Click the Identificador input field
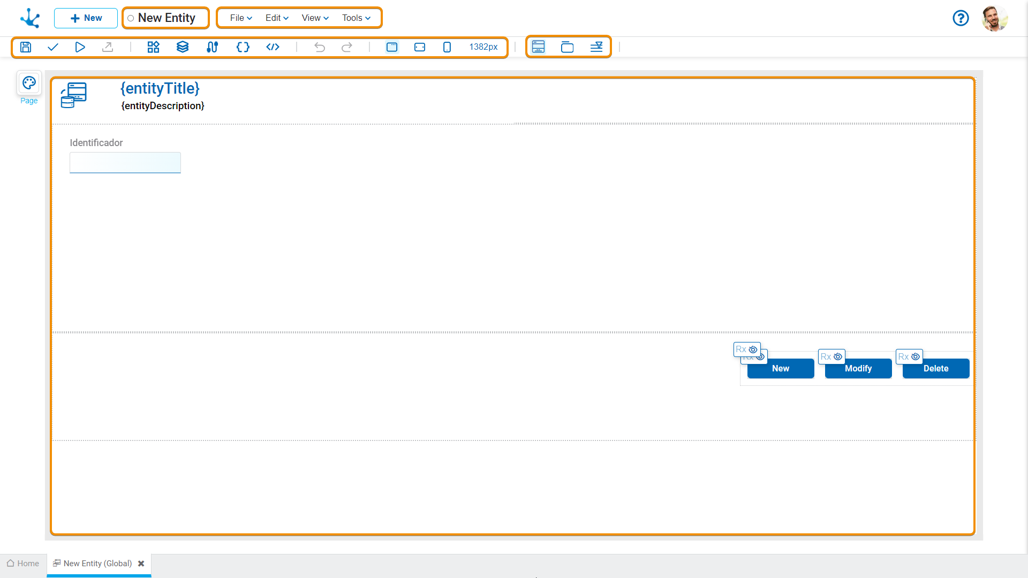 pos(125,163)
